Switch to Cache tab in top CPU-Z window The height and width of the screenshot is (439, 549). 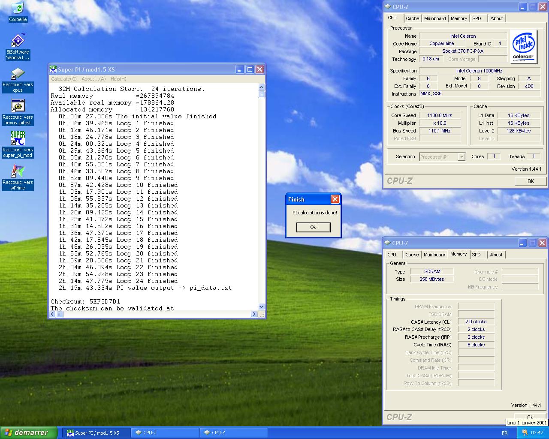pos(412,18)
